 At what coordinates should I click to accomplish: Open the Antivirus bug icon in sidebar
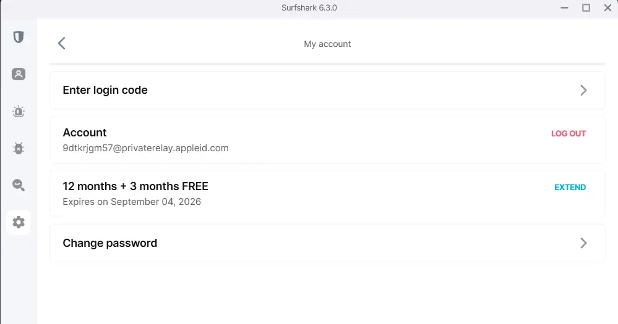19,148
